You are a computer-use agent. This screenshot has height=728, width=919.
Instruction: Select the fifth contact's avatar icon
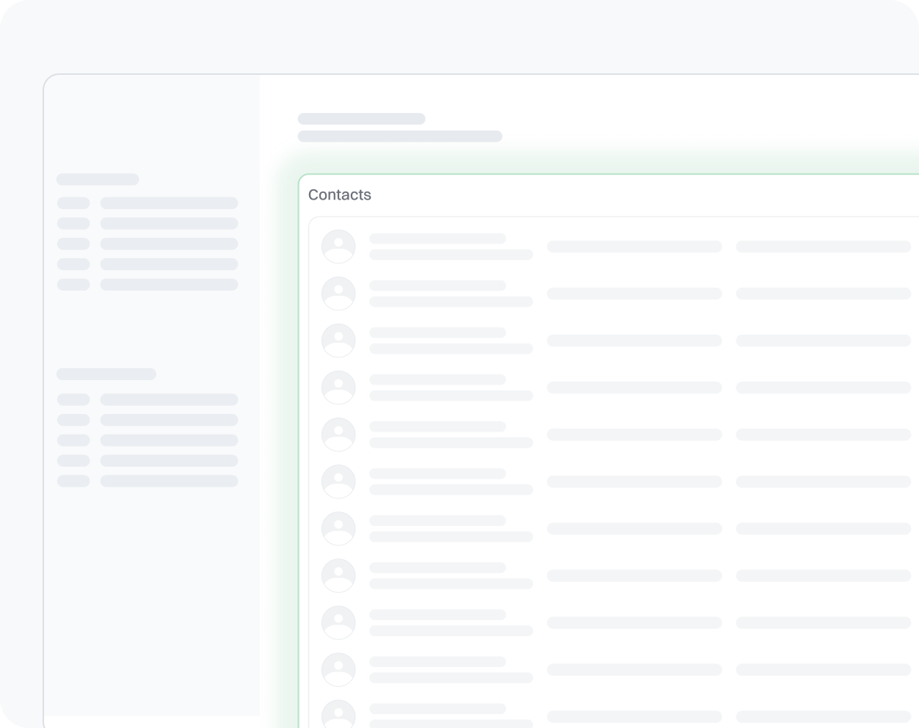pyautogui.click(x=338, y=434)
